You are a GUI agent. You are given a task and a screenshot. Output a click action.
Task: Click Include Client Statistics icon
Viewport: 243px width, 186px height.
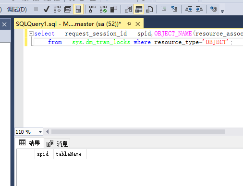point(114,9)
